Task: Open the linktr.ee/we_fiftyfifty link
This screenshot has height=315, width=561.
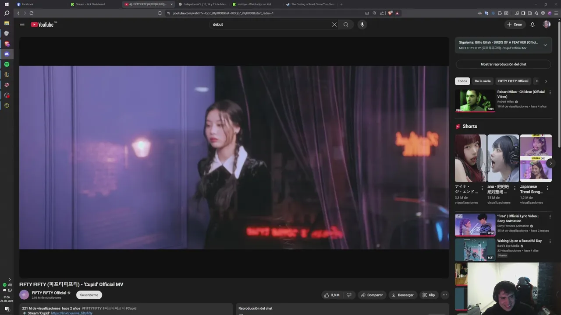Action: click(x=72, y=313)
